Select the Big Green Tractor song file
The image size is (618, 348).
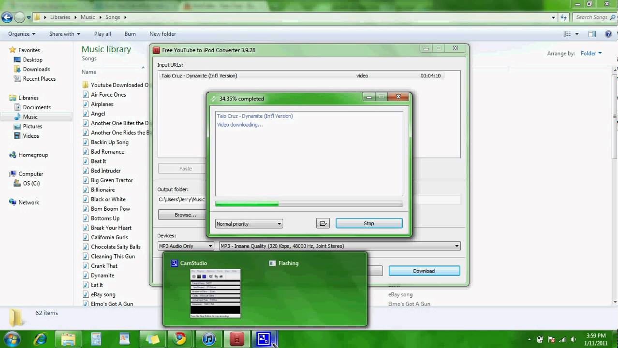point(112,180)
